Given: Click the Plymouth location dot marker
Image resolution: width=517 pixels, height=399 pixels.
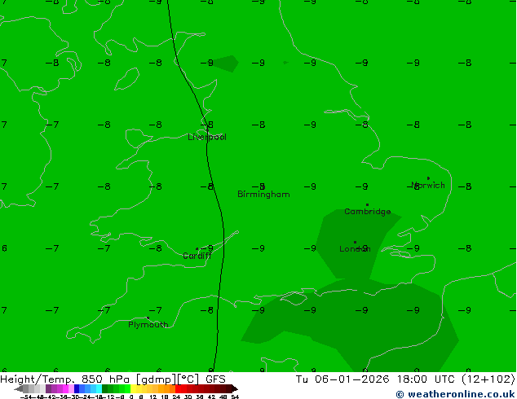Looking at the screenshot, I should [x=148, y=318].
